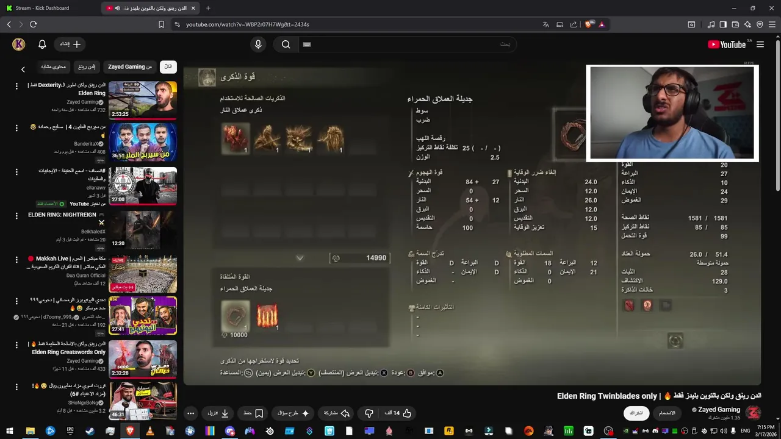Image resolution: width=781 pixels, height=439 pixels.
Task: Start voice search with microphone
Action: 258,44
